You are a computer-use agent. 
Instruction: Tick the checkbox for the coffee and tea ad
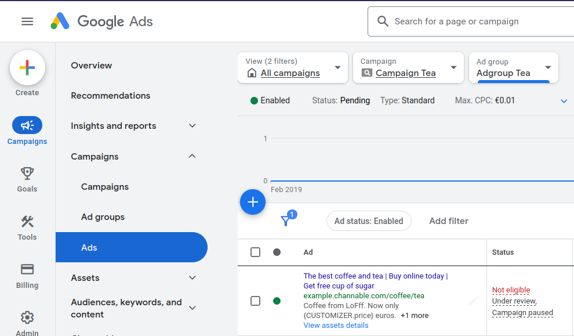256,301
